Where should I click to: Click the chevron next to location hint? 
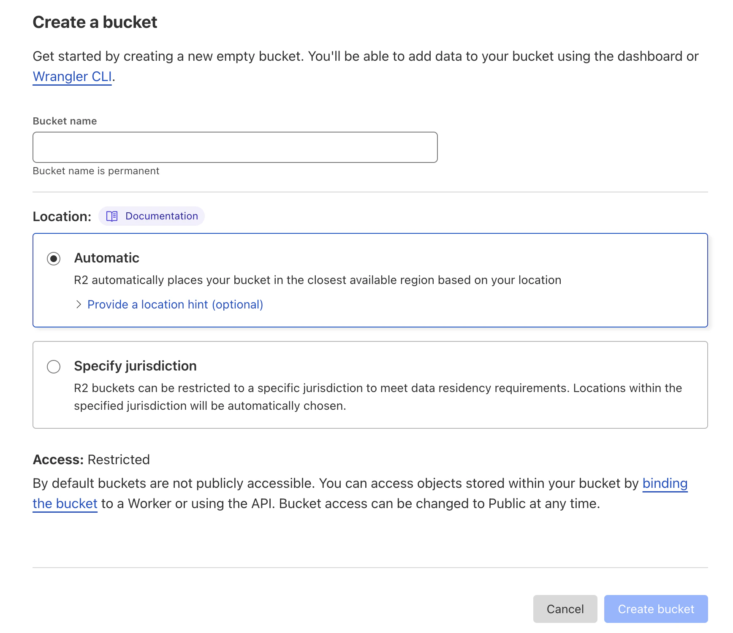click(78, 304)
